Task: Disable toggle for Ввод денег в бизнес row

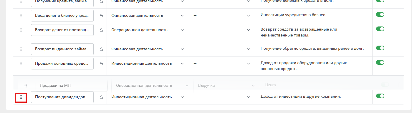Action: click(380, 14)
